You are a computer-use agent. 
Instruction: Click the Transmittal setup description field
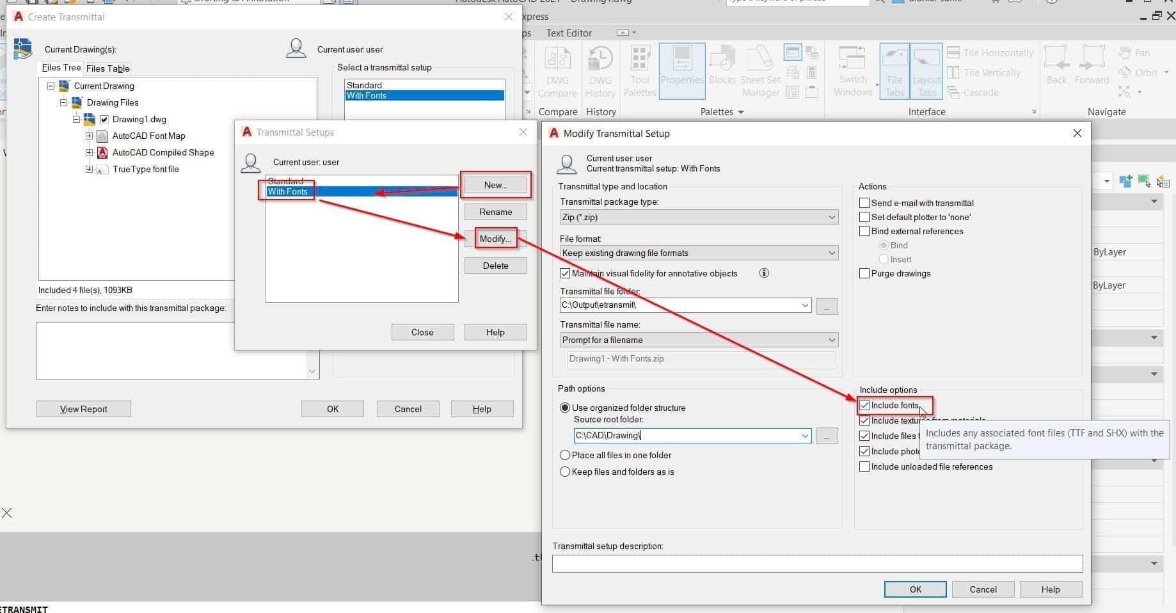point(817,564)
